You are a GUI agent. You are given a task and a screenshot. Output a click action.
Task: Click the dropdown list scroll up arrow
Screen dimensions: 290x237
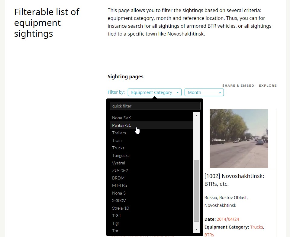pos(196,116)
